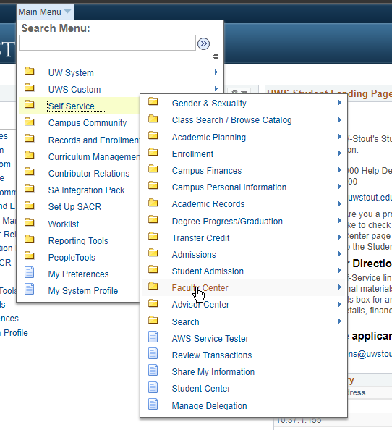Click the Contributor Relations folder icon

(30, 172)
